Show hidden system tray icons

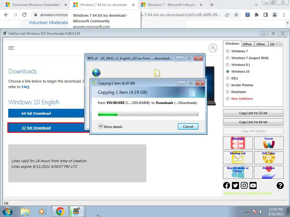[241, 212]
